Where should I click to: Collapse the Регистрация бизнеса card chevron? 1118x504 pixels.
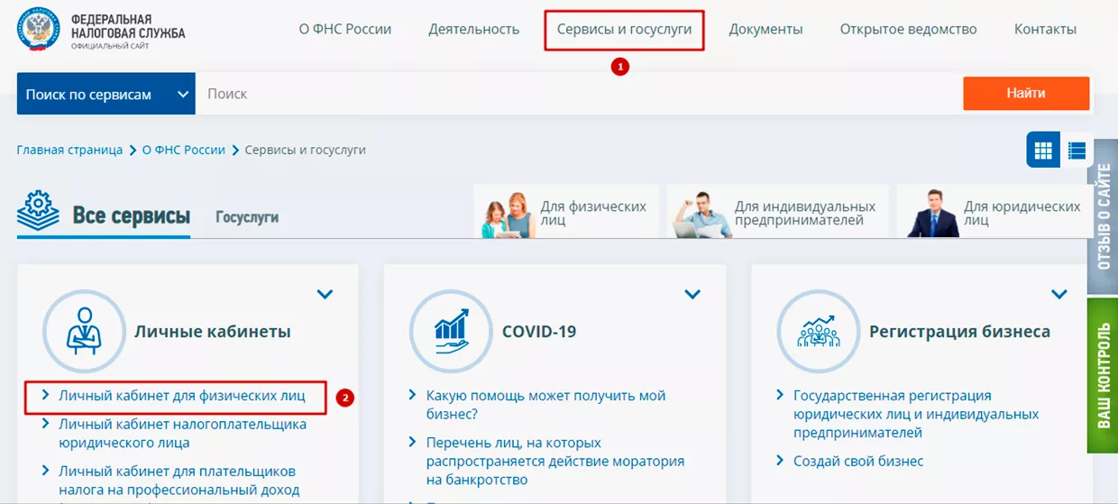pyautogui.click(x=1059, y=294)
